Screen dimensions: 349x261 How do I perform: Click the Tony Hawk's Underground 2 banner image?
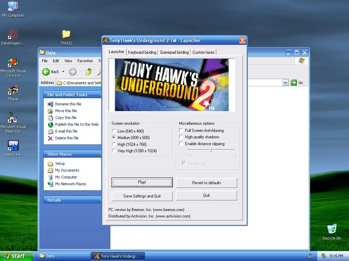172,85
